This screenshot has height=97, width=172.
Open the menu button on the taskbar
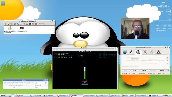(3, 96)
